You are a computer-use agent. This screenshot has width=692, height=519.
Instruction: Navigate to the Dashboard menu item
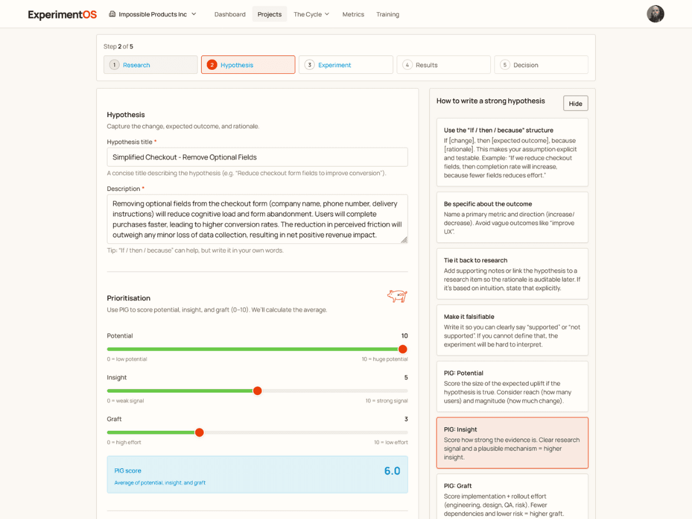230,14
